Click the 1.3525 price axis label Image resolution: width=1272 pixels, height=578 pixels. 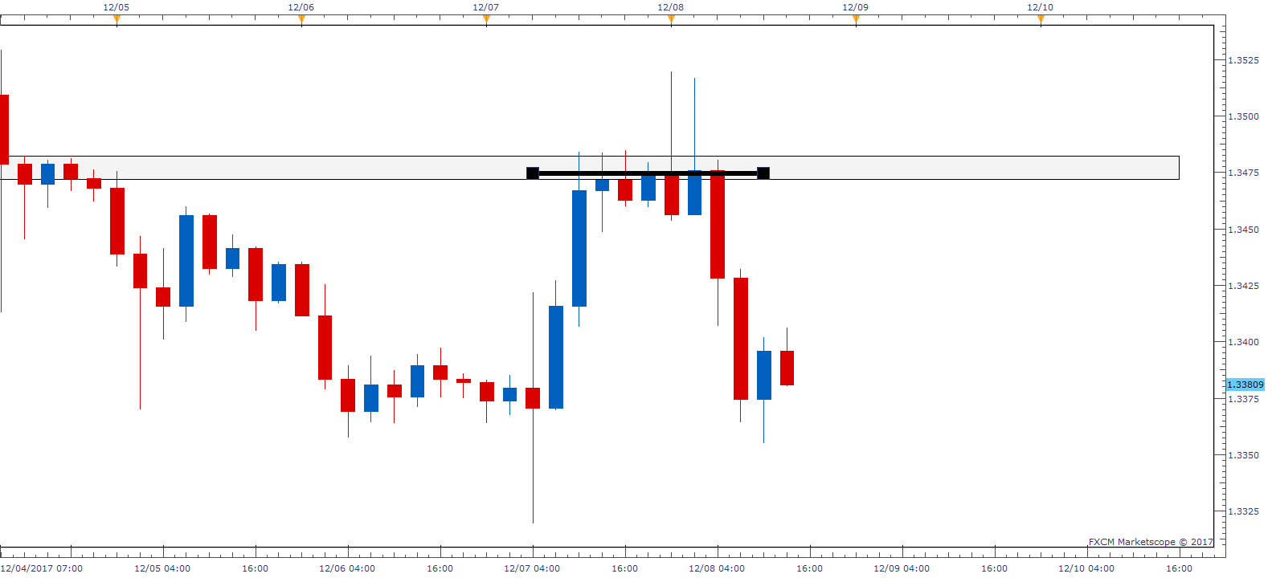coord(1244,60)
